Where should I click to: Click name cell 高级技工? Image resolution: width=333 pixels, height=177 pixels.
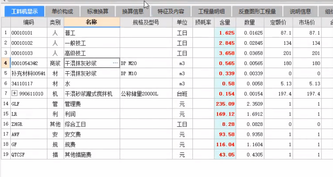coord(92,53)
